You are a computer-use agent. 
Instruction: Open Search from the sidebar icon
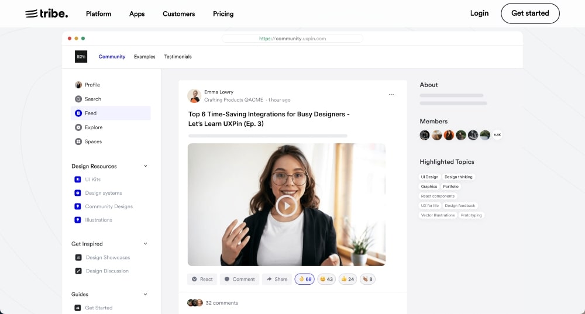(x=78, y=99)
